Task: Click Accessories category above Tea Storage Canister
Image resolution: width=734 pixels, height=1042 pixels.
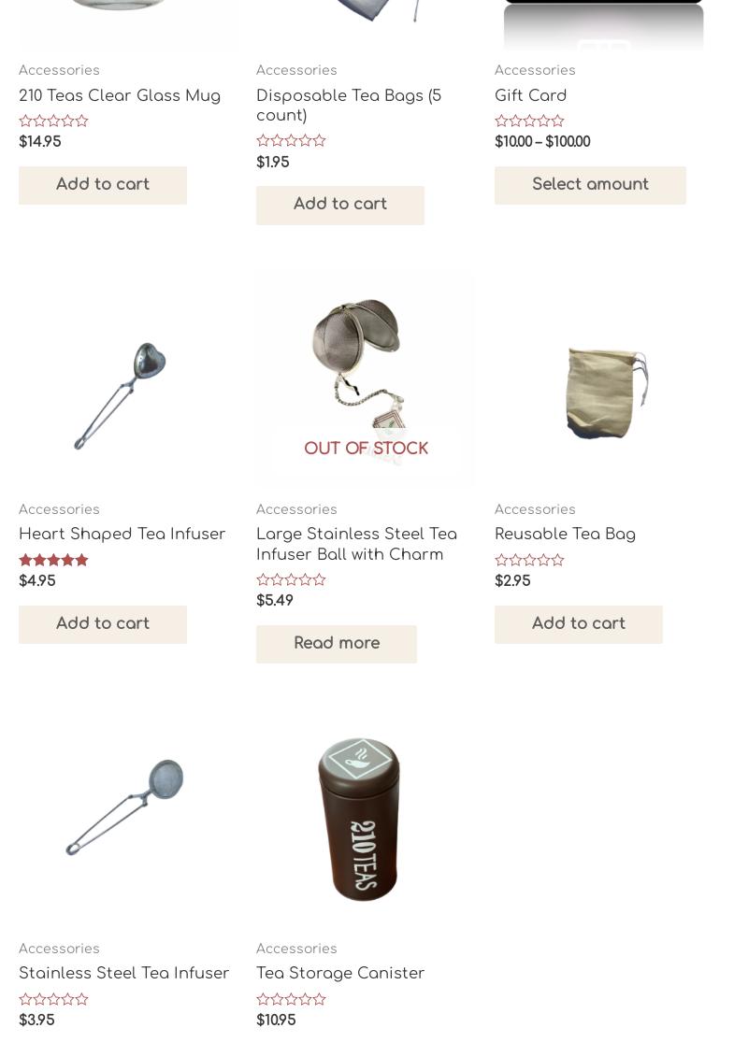Action: click(296, 949)
